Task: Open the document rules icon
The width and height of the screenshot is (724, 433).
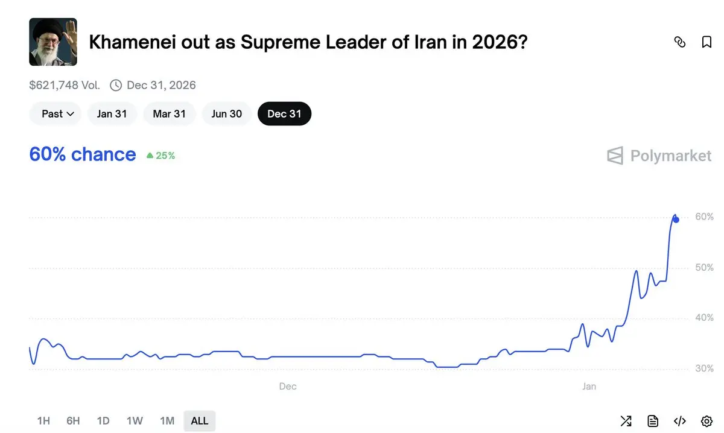Action: pyautogui.click(x=652, y=421)
